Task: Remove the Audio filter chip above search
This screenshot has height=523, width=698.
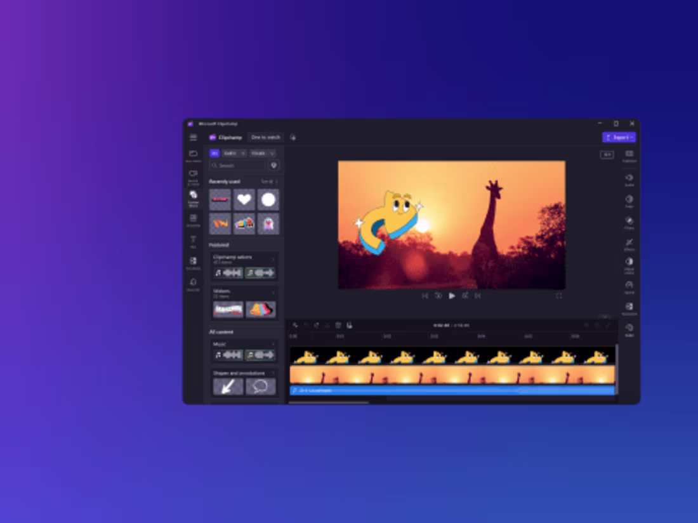Action: [244, 153]
